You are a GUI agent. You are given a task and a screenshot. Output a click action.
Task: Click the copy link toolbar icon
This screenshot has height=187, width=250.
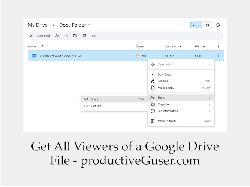(94, 36)
